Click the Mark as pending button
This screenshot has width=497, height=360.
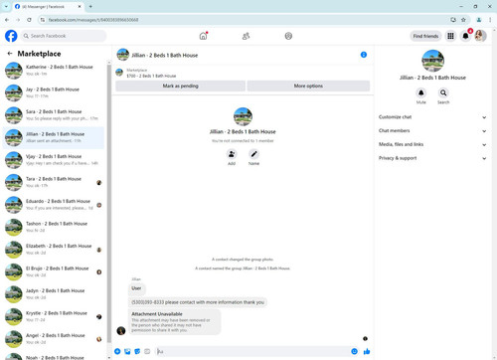(x=181, y=86)
